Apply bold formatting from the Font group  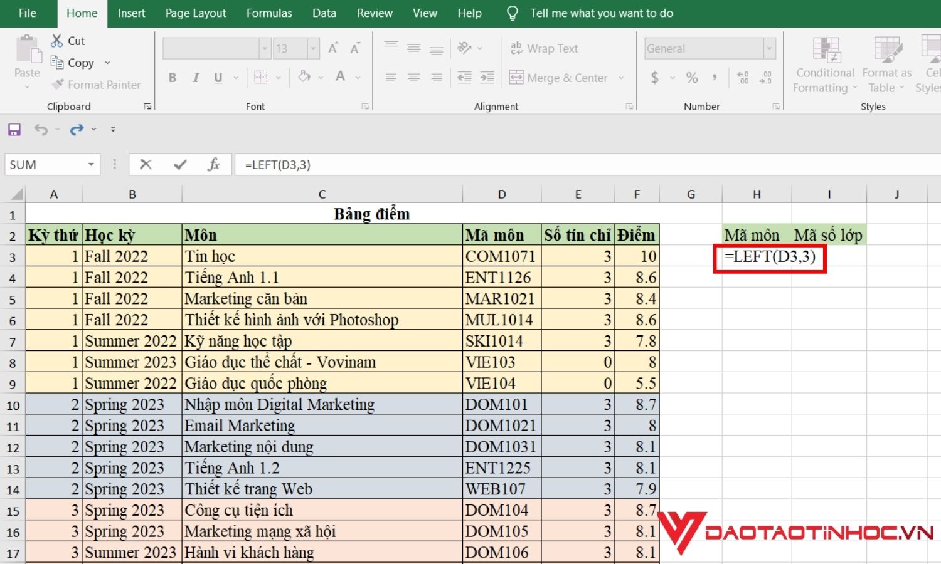click(x=173, y=77)
